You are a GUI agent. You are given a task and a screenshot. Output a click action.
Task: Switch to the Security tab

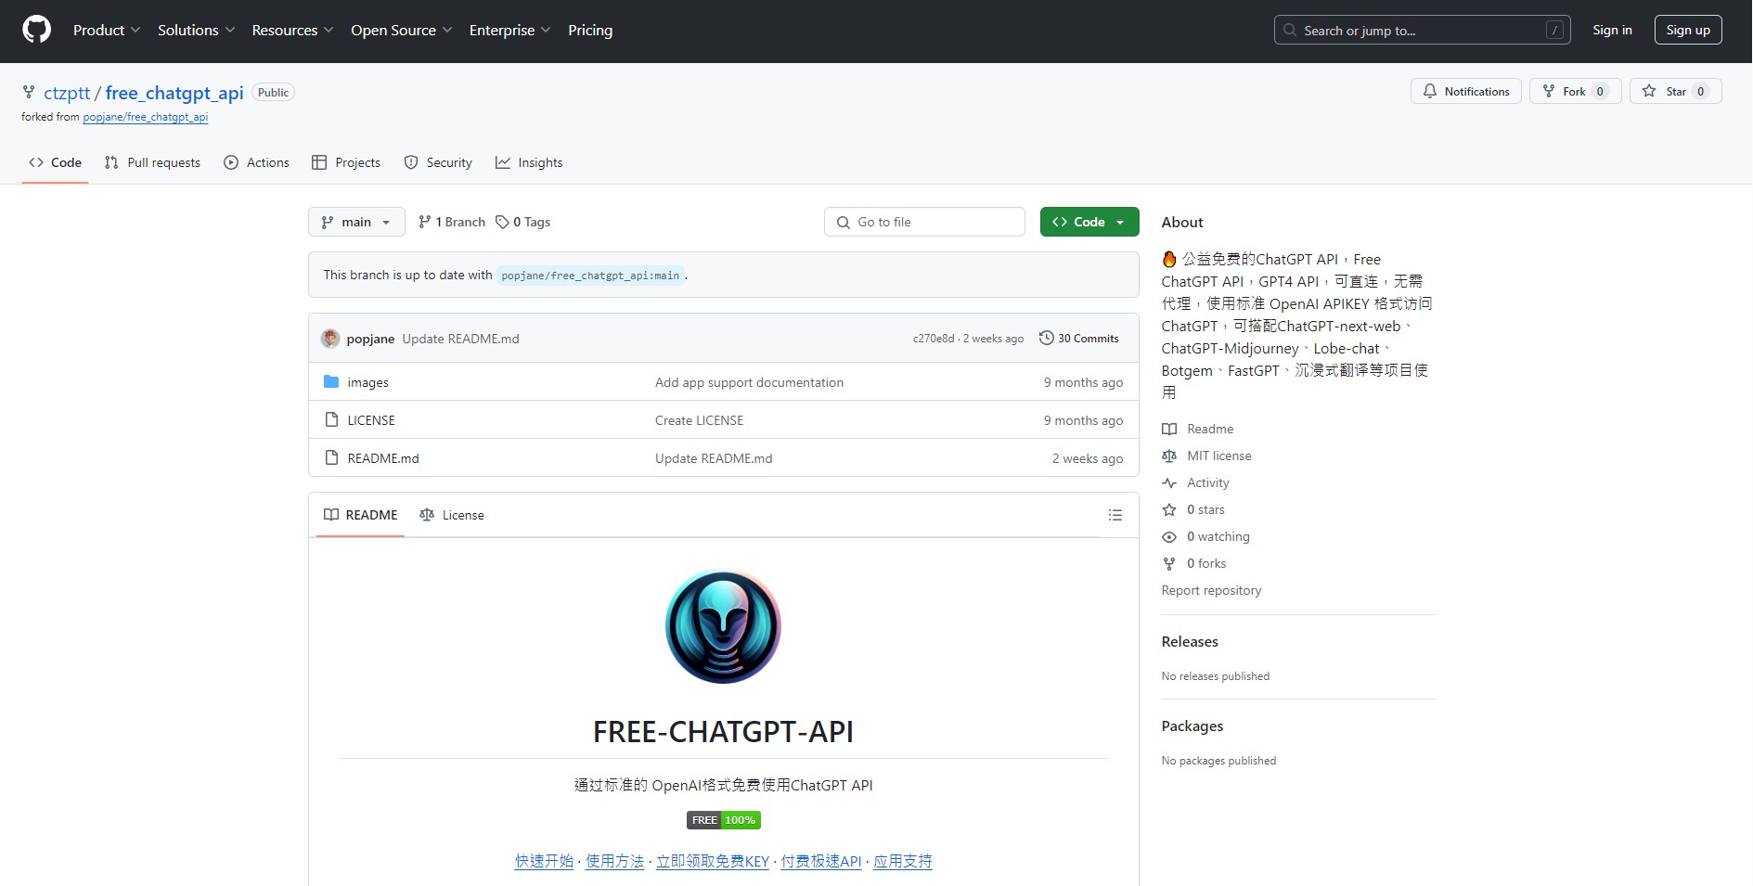[438, 162]
